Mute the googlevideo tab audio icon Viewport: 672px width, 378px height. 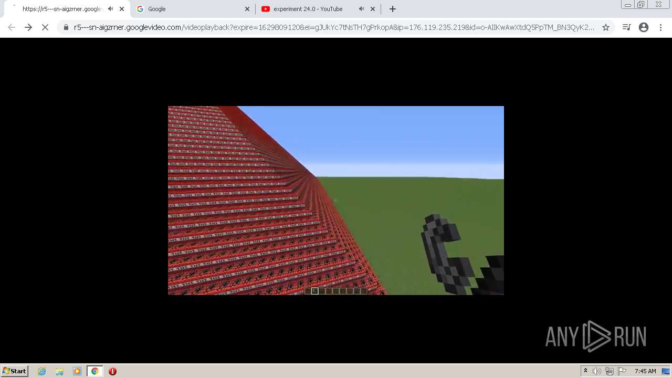click(110, 9)
